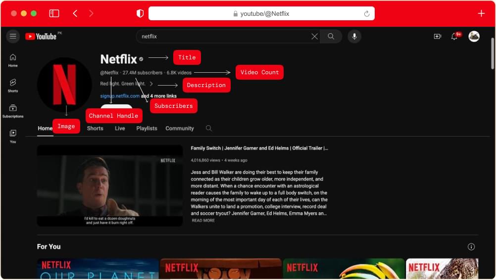496x280 pixels.
Task: Open the account avatar menu
Action: pos(474,36)
